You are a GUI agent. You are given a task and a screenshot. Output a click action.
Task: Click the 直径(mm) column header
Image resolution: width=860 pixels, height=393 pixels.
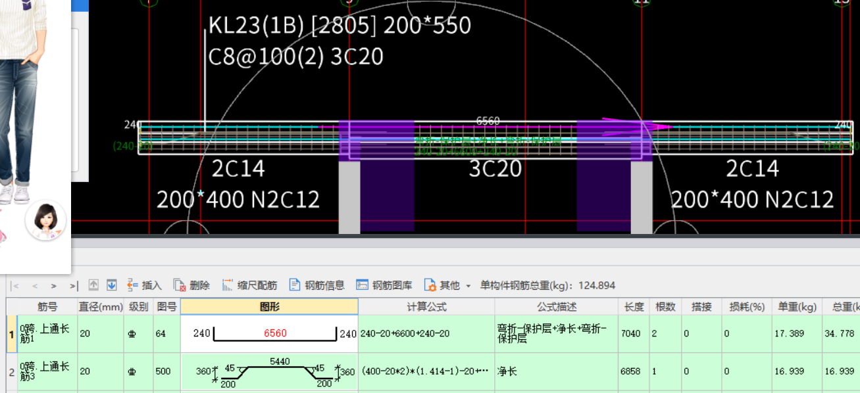coord(101,306)
